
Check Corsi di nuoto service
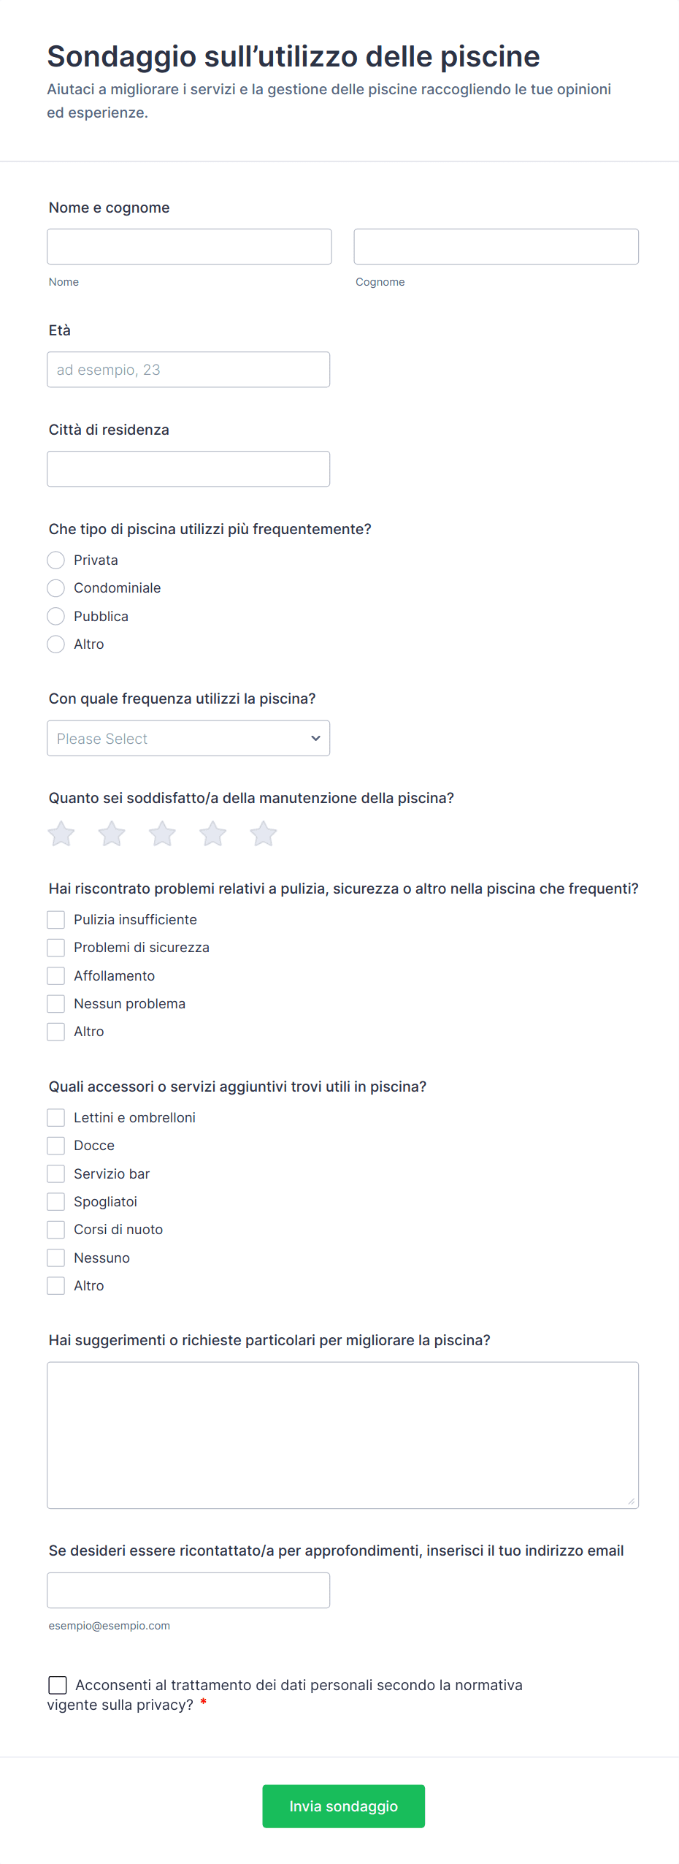pos(56,1230)
